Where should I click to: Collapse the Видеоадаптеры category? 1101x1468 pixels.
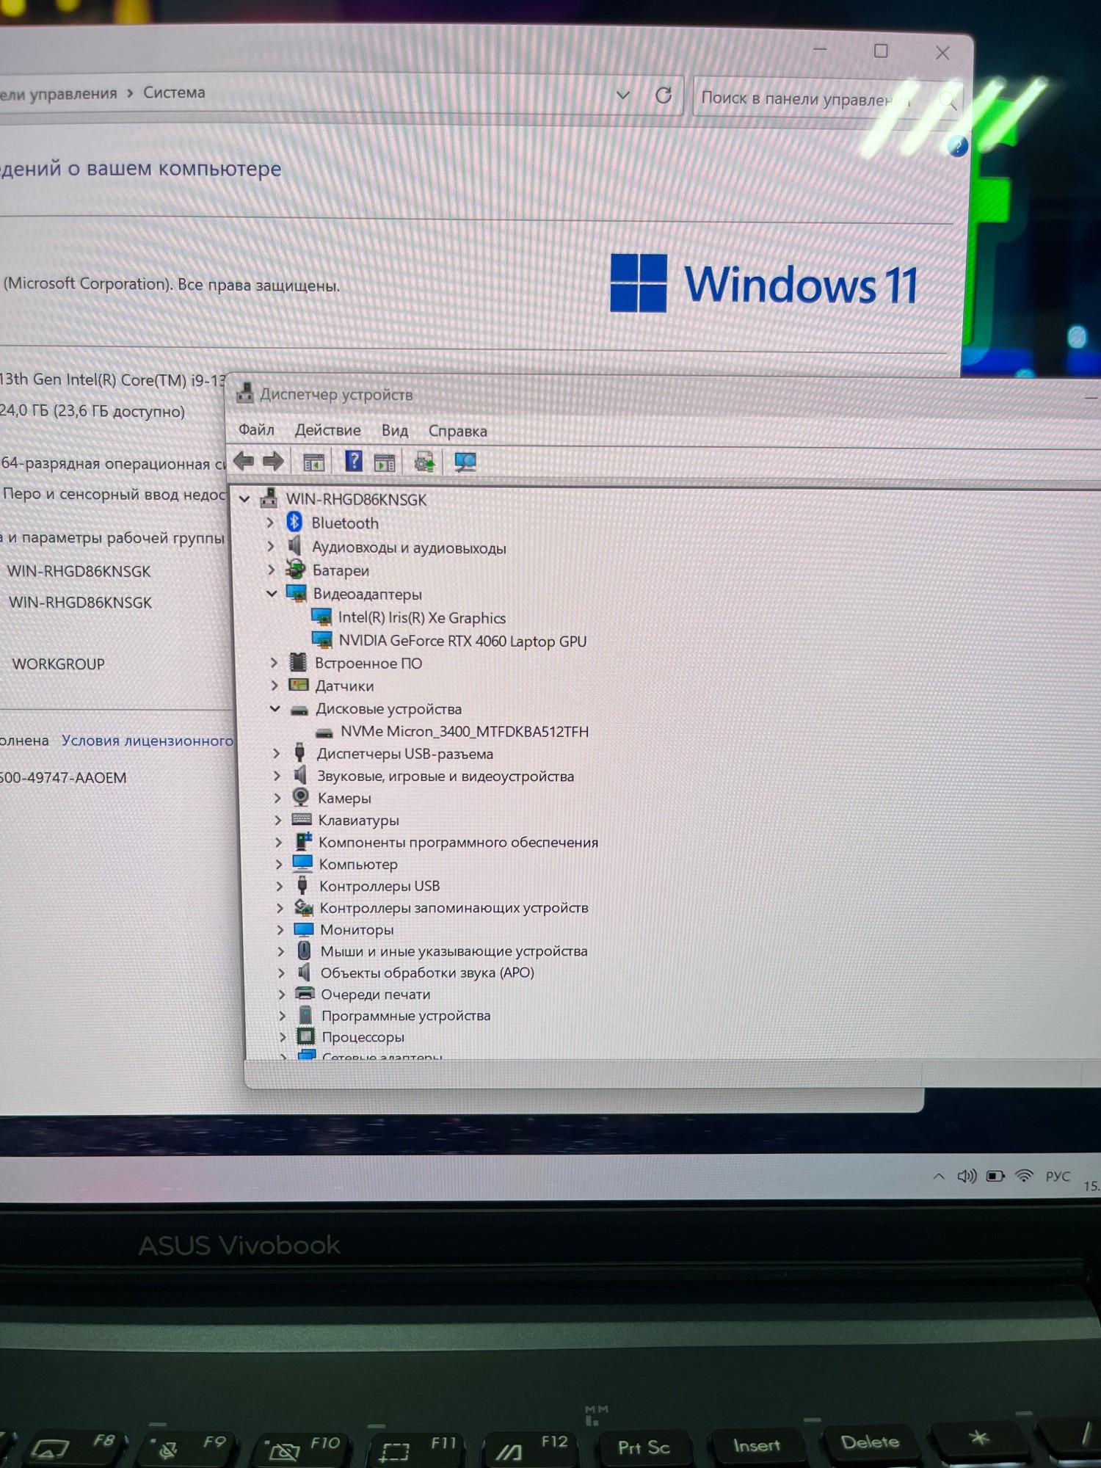click(272, 593)
